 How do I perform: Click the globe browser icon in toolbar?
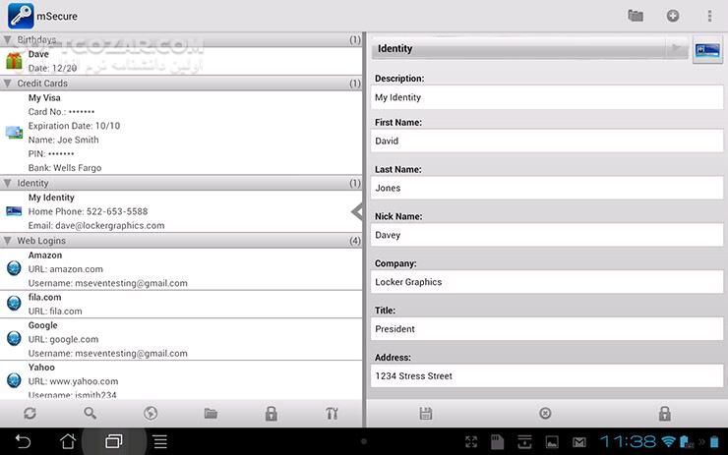pos(151,414)
